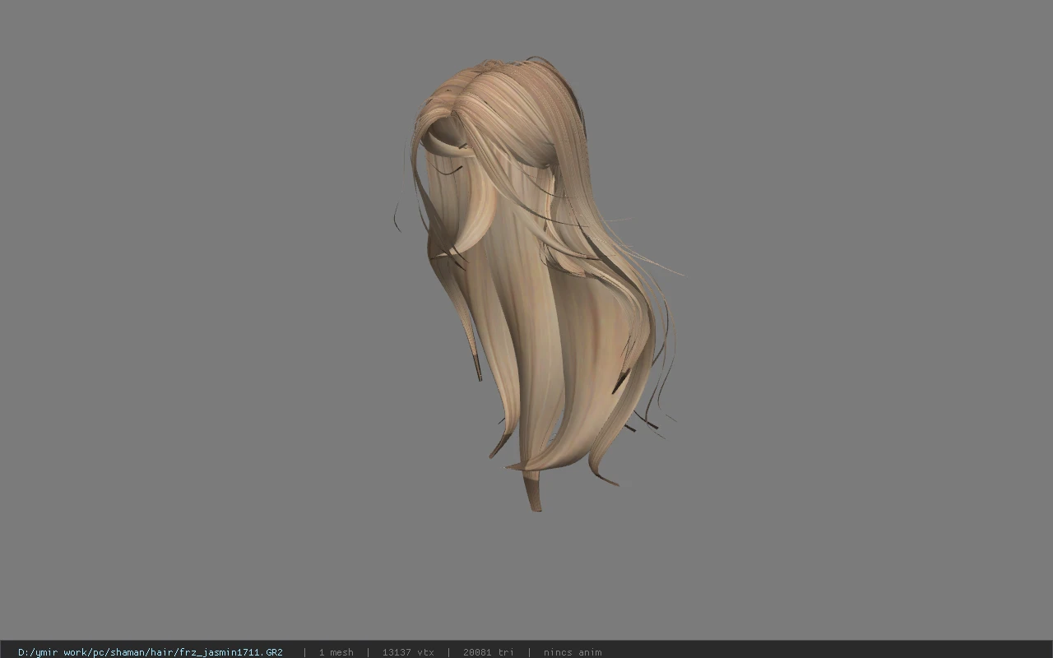The height and width of the screenshot is (658, 1053).
Task: Click the '20081 tri' triangle count
Action: click(x=489, y=652)
